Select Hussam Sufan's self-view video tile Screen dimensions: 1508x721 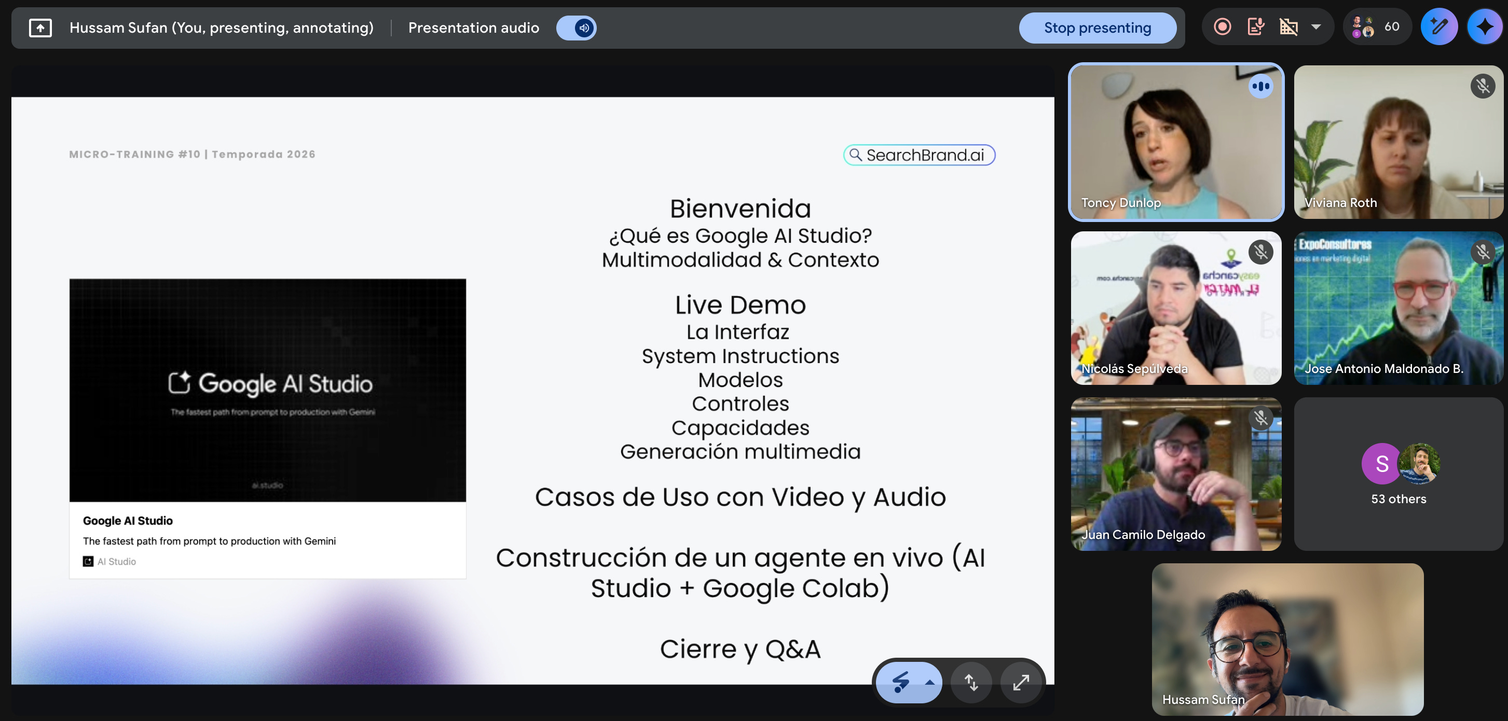[1287, 639]
